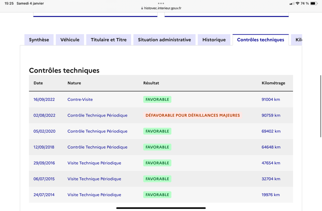The height and width of the screenshot is (211, 322).
Task: Click the 02/08/2022 date
Action: click(x=44, y=115)
